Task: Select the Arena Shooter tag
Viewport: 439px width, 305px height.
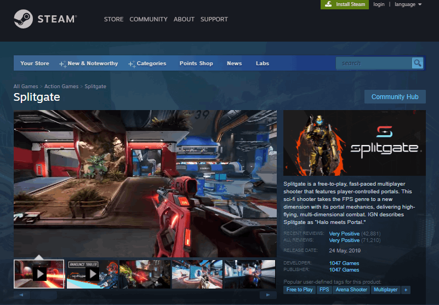Action: tap(351, 290)
